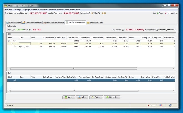Click Gain/Loss Price header in Buy table
Viewport: 183px width, 113px height.
(x=97, y=38)
